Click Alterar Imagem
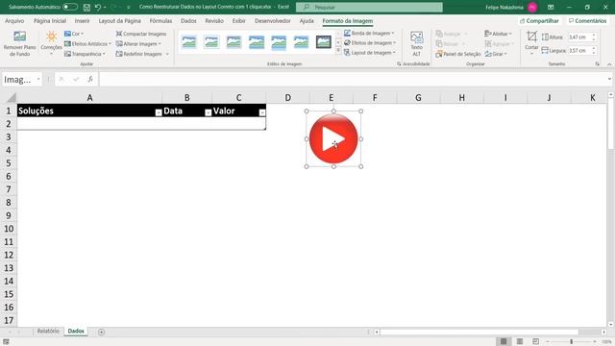The height and width of the screenshot is (346, 615). 138,44
